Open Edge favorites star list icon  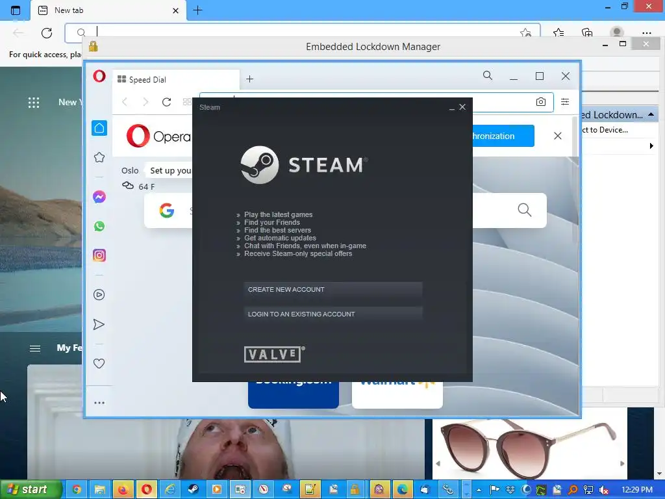[x=558, y=32]
